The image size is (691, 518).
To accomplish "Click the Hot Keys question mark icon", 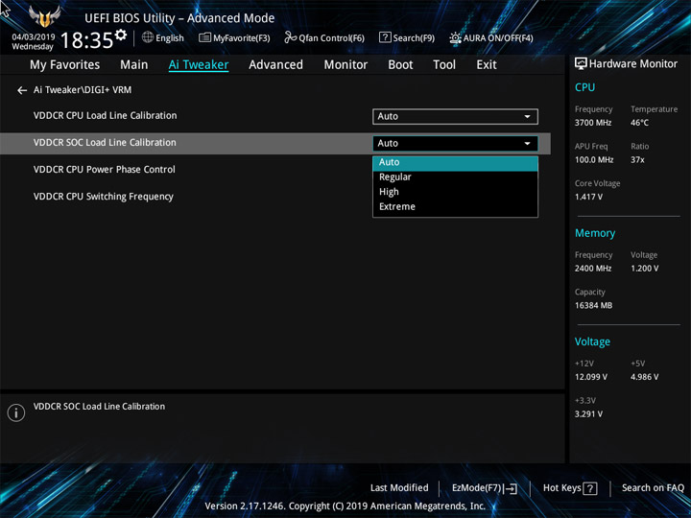I will pos(590,488).
